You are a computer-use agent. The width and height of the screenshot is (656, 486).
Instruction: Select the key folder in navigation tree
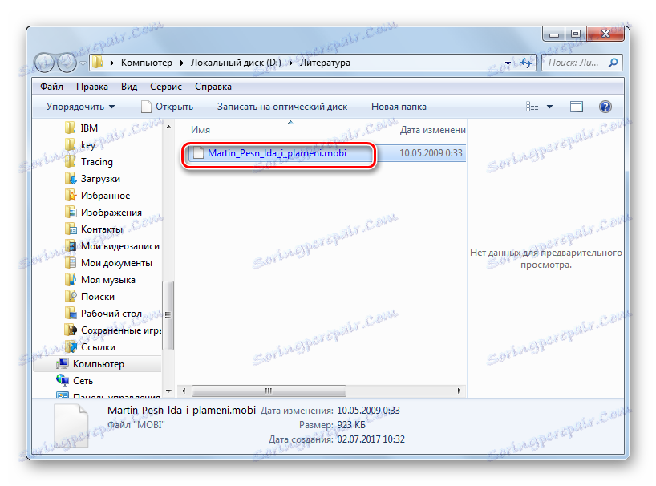88,145
